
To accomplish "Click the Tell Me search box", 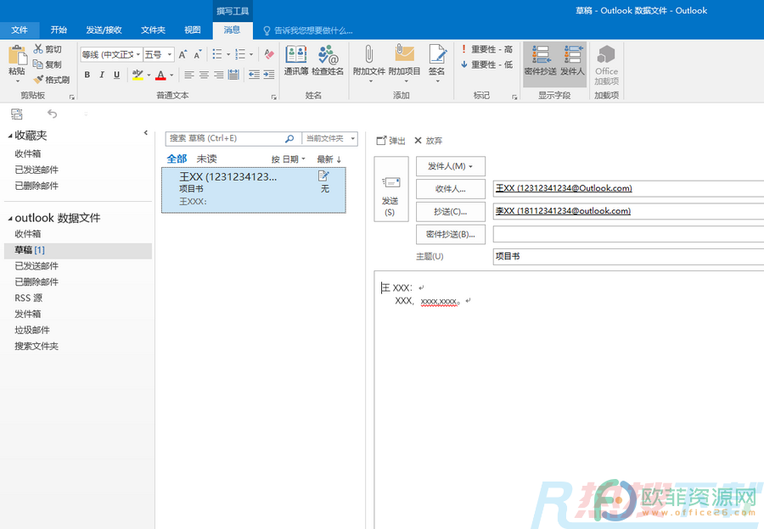I will 308,31.
